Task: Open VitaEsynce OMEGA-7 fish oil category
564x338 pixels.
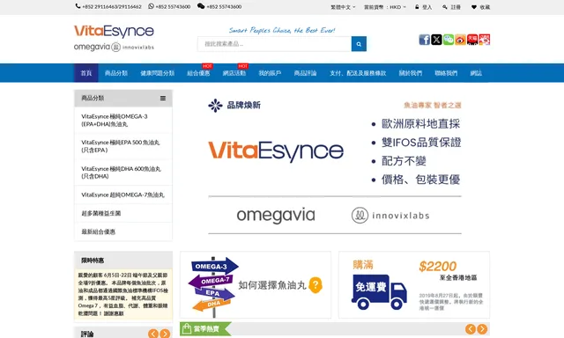Action: tap(123, 195)
